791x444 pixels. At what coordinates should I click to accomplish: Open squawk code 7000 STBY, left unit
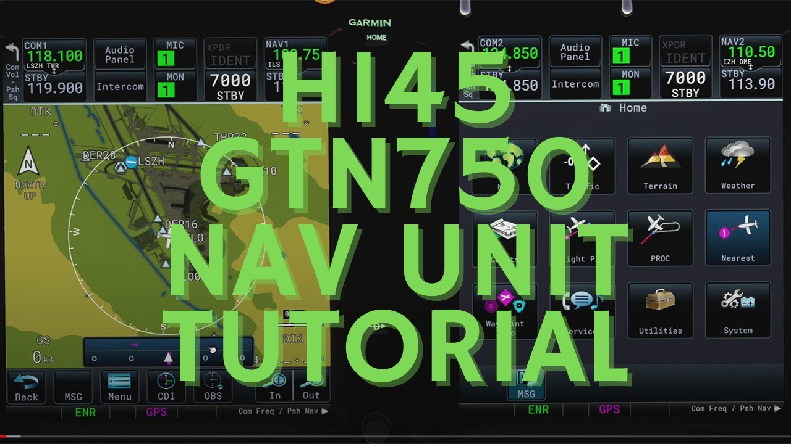coord(230,85)
